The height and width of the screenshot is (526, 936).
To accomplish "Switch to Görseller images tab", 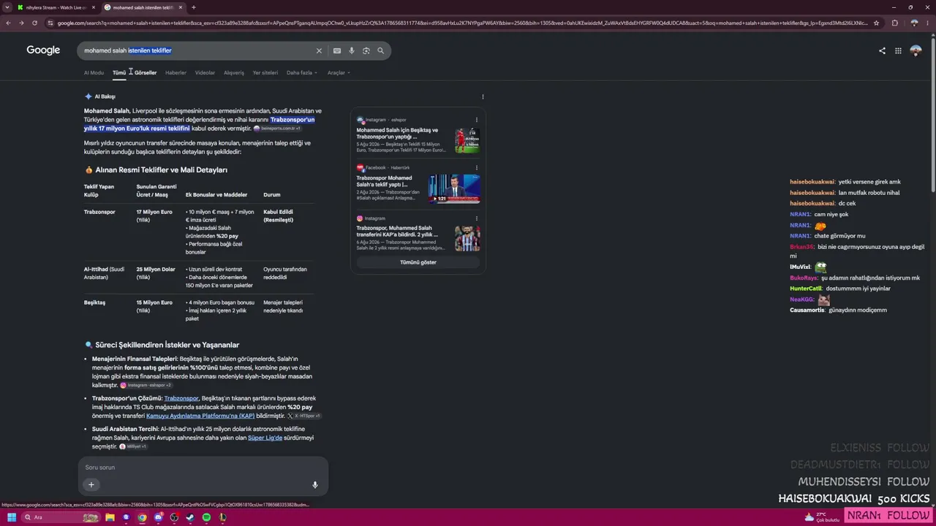I will point(146,73).
